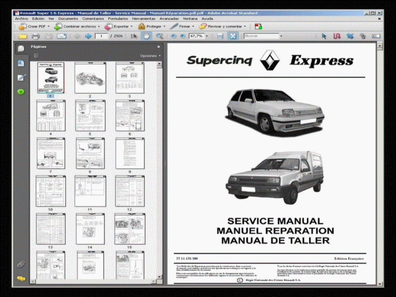This screenshot has height=297, width=396.
Task: Open the Opciones dropdown
Action: coord(150,56)
